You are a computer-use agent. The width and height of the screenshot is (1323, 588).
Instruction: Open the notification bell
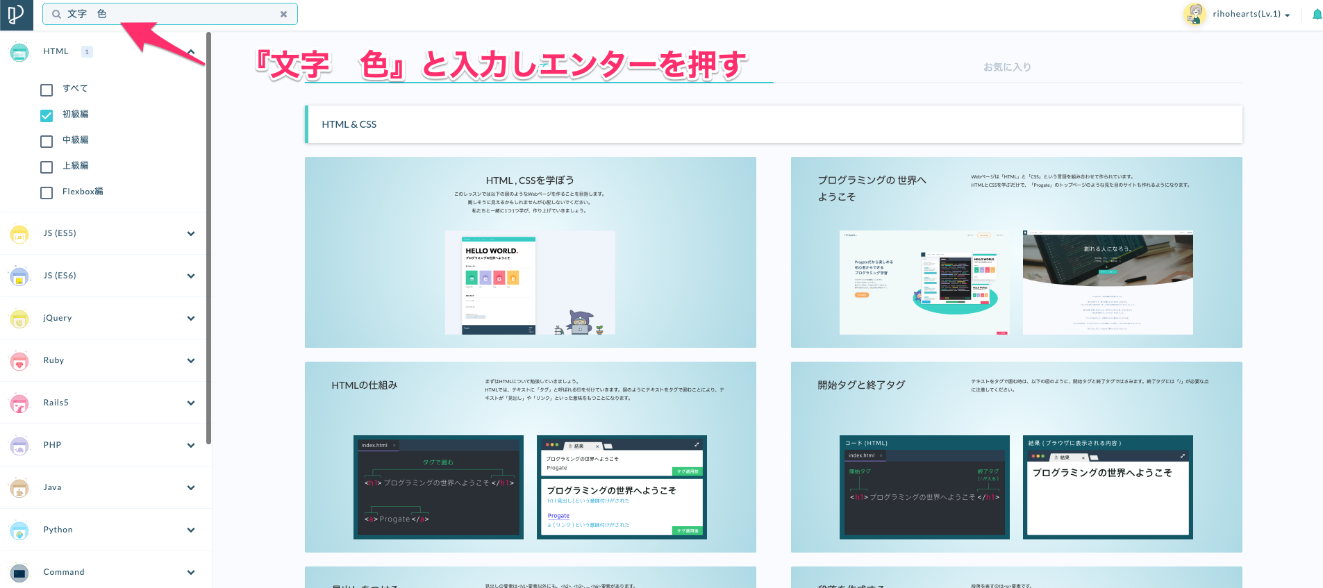pyautogui.click(x=1316, y=15)
